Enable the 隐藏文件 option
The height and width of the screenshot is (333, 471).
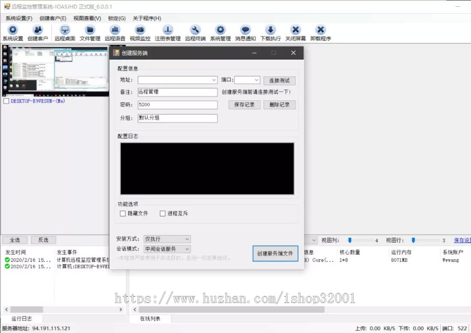(x=122, y=213)
